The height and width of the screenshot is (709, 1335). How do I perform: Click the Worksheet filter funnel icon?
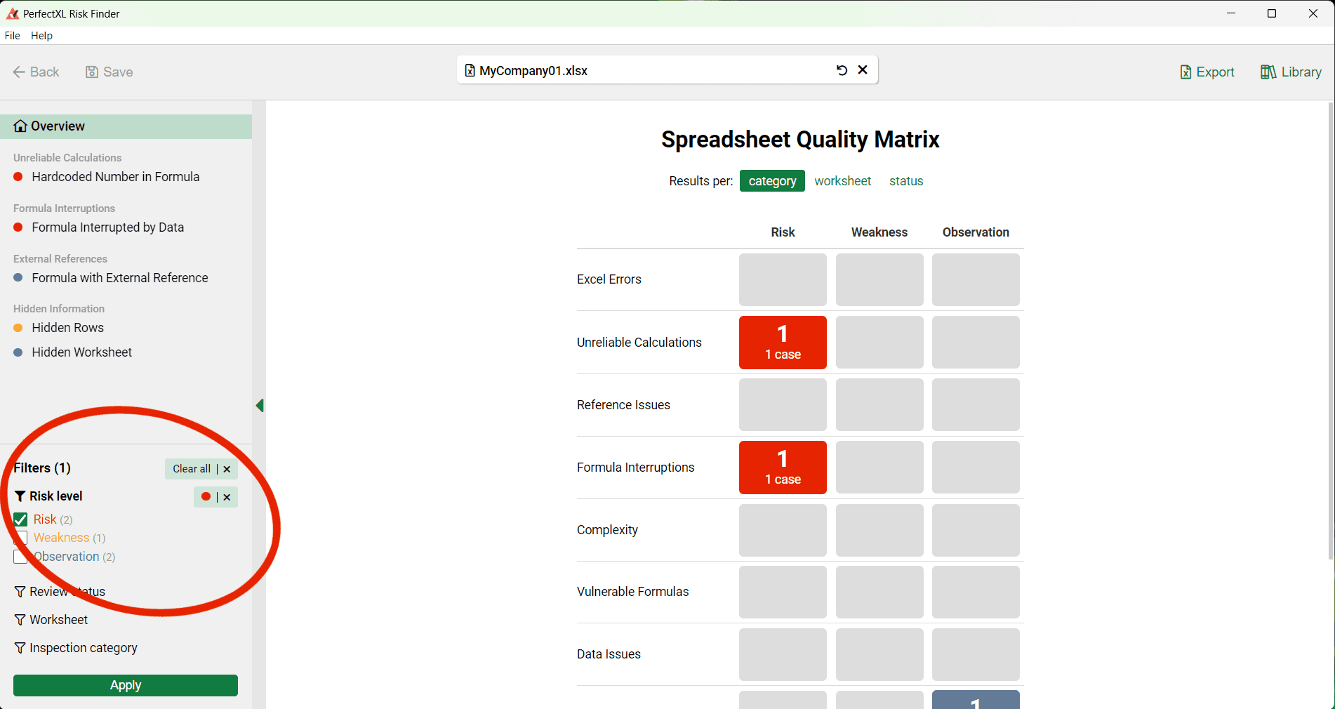(x=20, y=619)
